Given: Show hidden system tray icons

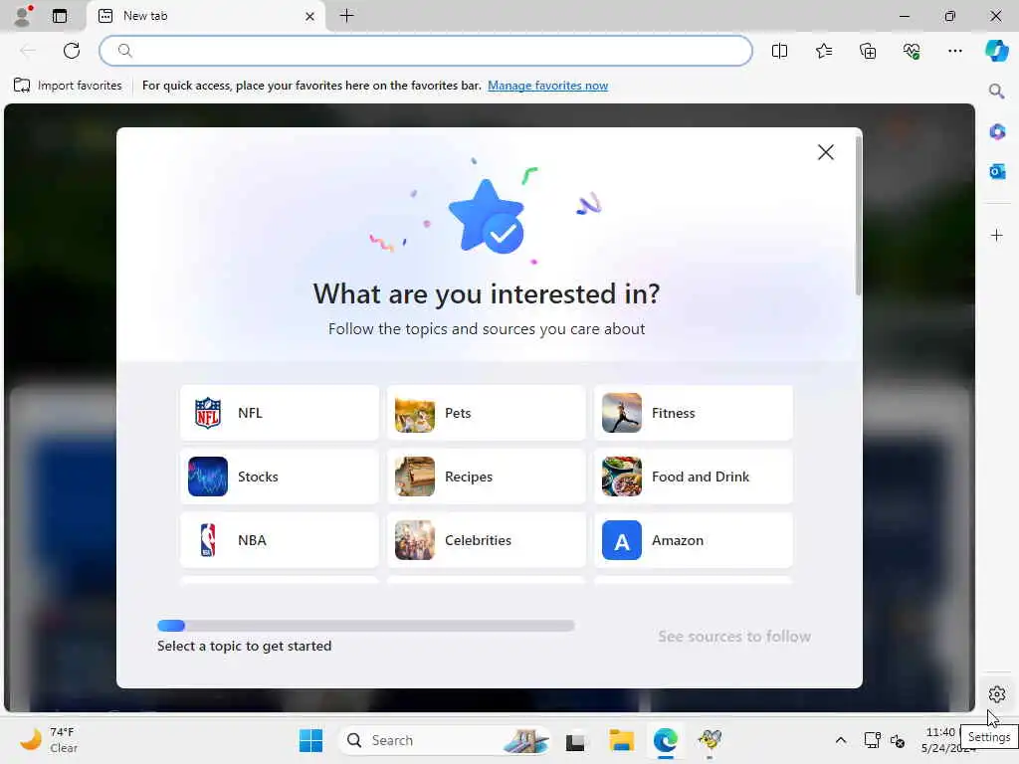Looking at the screenshot, I should click(840, 740).
